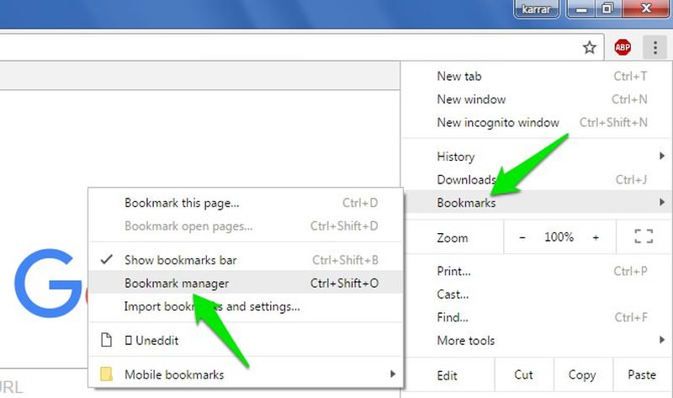Screen dimensions: 673x398
Task: Open a New tab from the menu
Action: (x=538, y=76)
